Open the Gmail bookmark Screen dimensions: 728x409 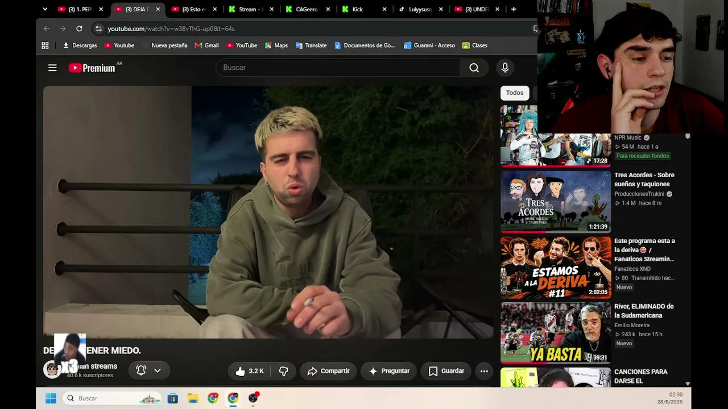pos(206,45)
